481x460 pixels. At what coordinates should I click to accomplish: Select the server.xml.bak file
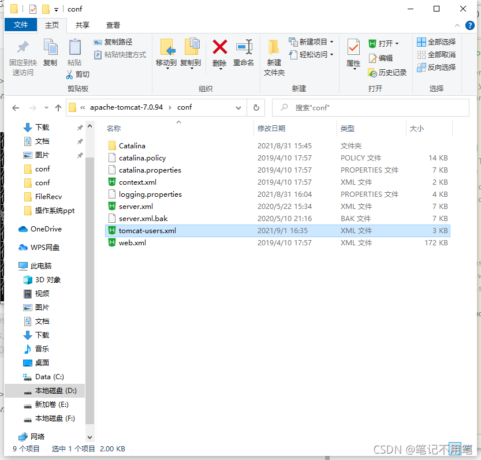point(278,219)
